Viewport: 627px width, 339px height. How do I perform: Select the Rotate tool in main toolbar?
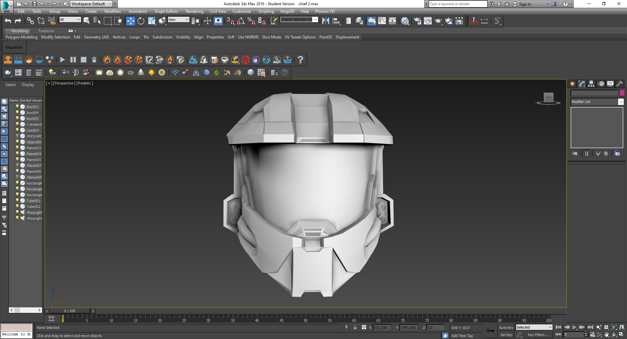[141, 21]
